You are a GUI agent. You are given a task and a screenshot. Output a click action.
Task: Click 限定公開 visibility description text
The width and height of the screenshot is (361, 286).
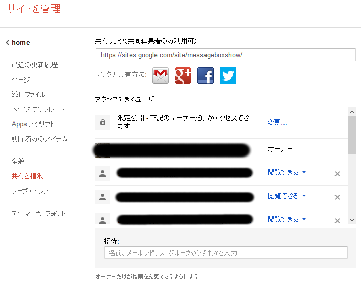pos(183,122)
